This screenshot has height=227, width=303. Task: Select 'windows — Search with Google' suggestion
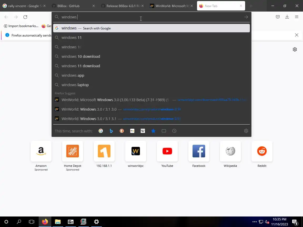[x=151, y=28]
